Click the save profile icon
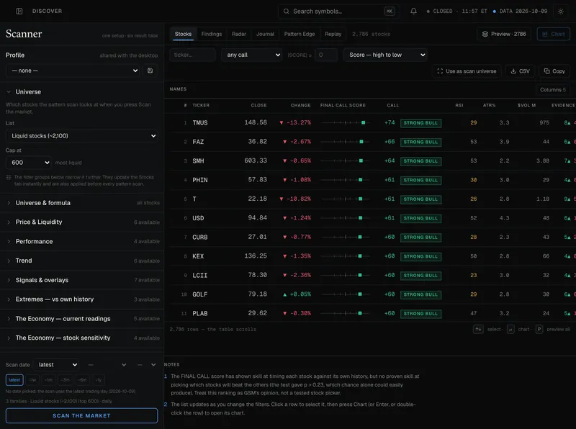 150,71
